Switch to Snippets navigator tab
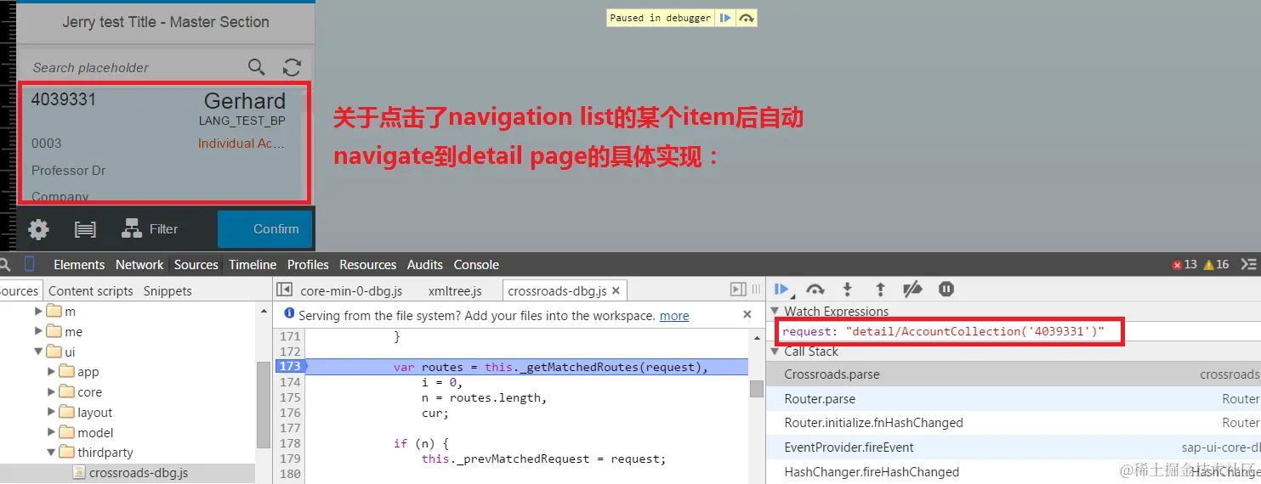The width and height of the screenshot is (1261, 484). coord(168,290)
